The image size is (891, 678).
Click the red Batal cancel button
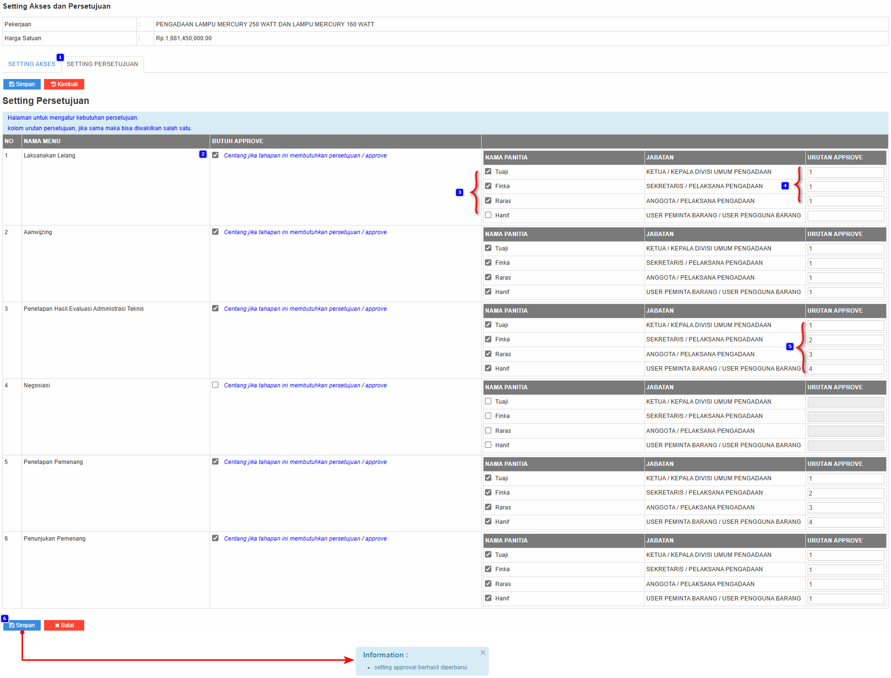tap(64, 625)
